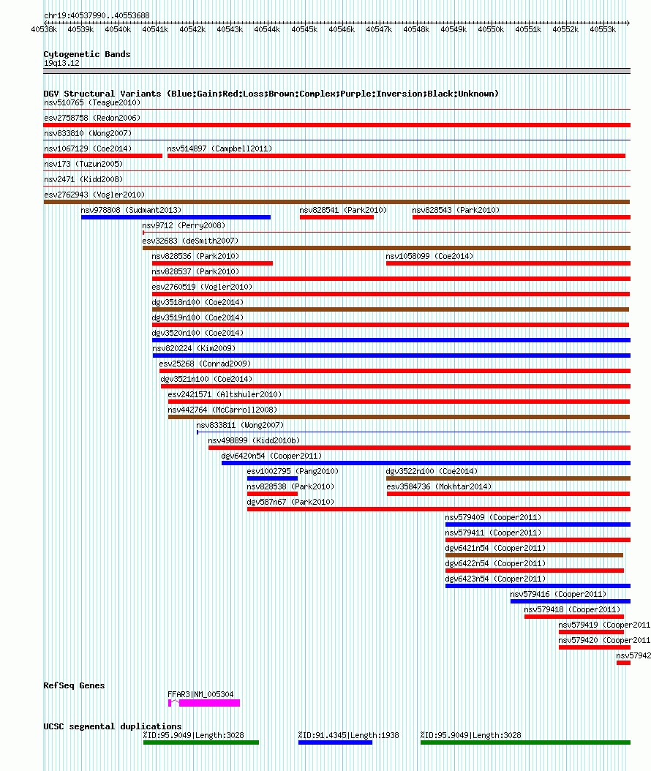Select the gray cytogenetic band bar
651x771 pixels.
[x=336, y=71]
